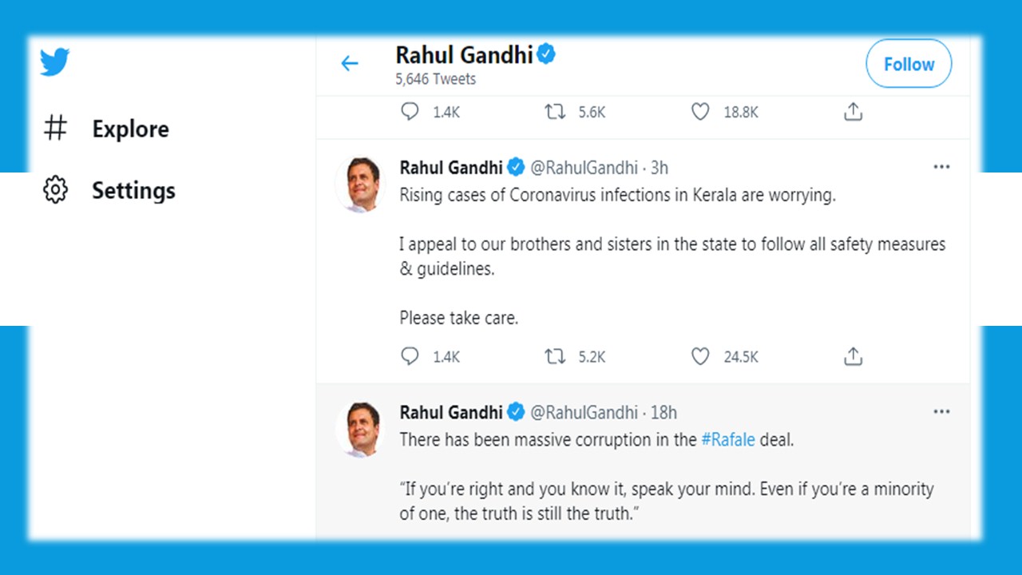Open the share menu on the top tweet
Viewport: 1022px width, 575px height.
pos(853,112)
